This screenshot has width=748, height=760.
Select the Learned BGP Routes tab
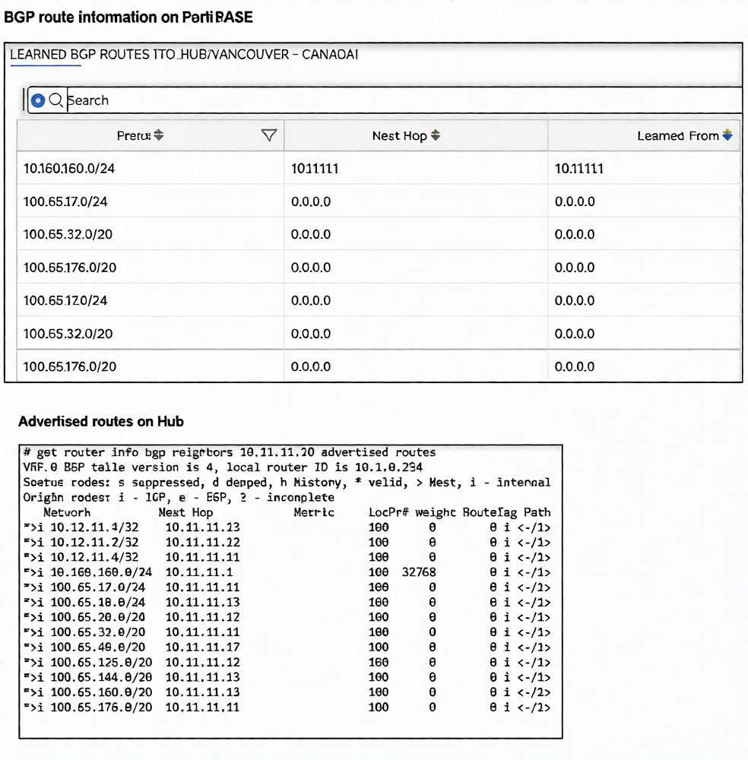[x=184, y=55]
